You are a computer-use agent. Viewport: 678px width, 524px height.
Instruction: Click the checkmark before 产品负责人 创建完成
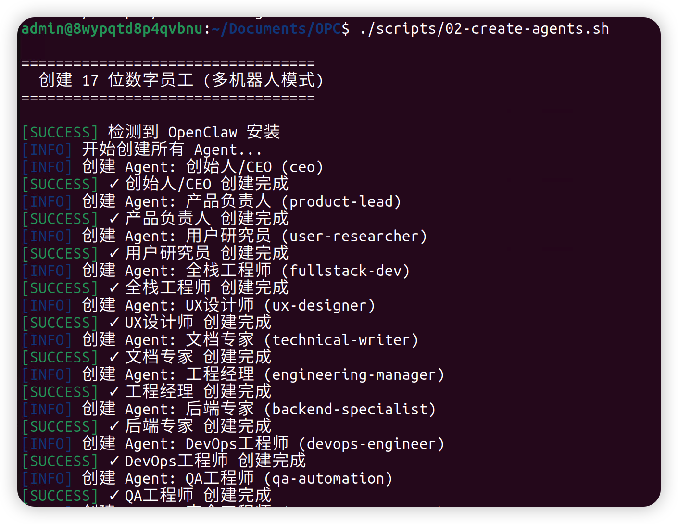click(x=114, y=219)
